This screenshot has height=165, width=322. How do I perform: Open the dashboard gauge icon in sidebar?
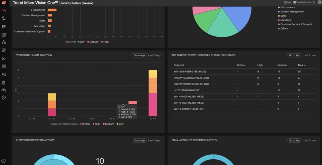4,11
